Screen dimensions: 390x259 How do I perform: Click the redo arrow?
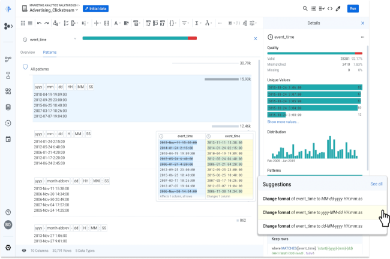(x=47, y=23)
